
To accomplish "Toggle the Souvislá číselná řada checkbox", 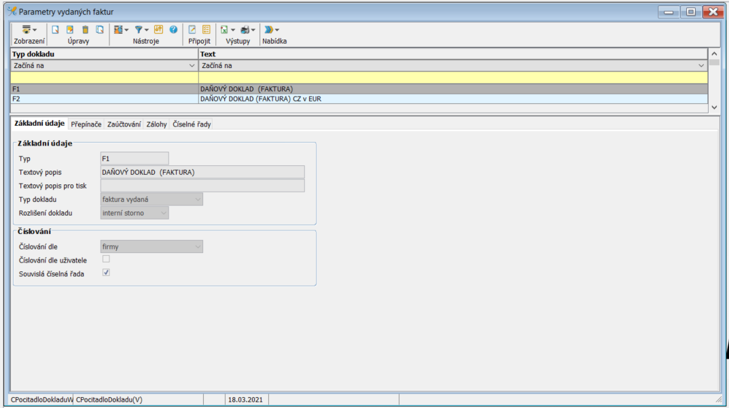I will 106,273.
